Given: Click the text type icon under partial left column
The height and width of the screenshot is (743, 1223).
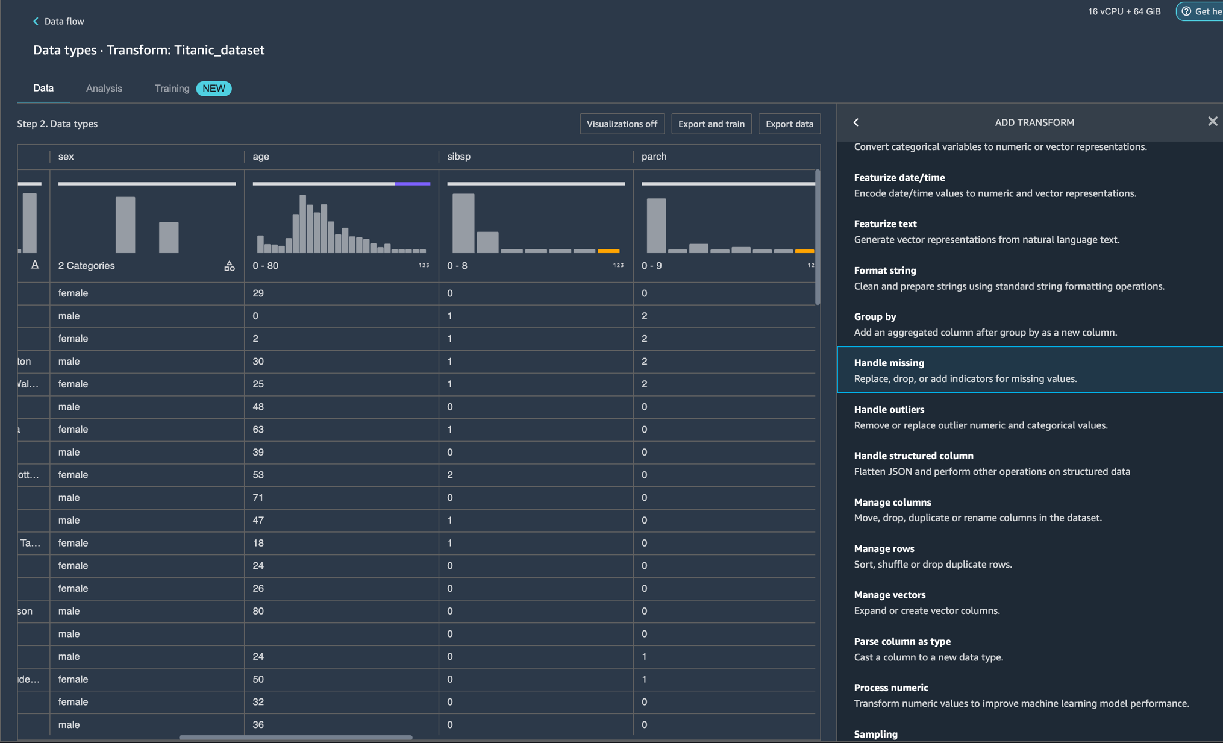Looking at the screenshot, I should (35, 265).
